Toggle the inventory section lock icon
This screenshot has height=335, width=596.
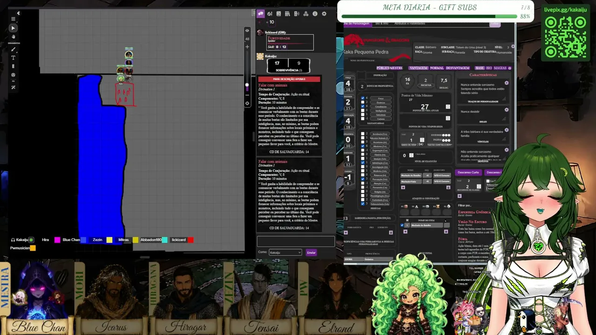447,231
